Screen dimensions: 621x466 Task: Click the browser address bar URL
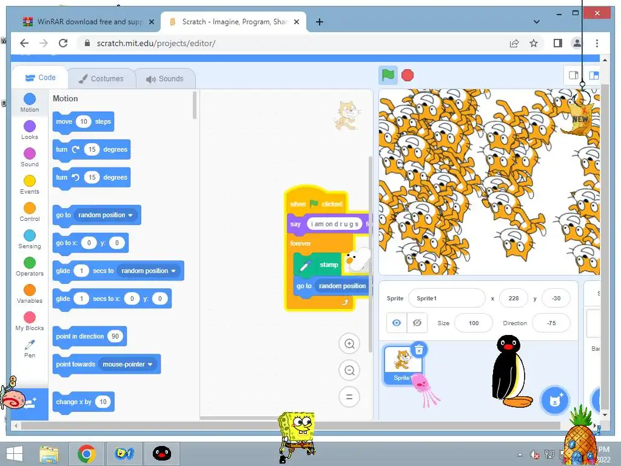[156, 43]
